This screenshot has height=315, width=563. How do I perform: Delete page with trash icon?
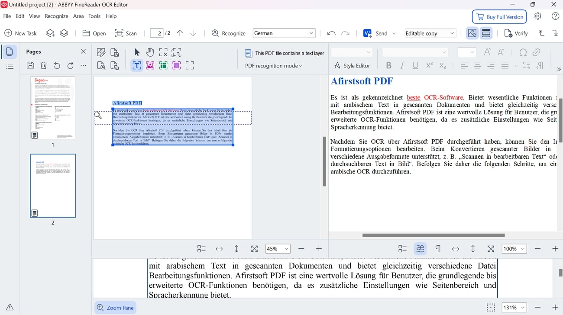pos(44,65)
